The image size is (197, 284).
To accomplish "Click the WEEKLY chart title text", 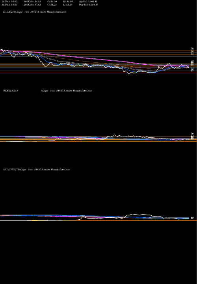I will pos(48,91).
